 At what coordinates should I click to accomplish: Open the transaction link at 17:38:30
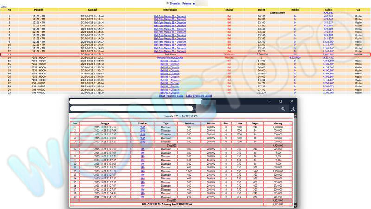[166, 92]
